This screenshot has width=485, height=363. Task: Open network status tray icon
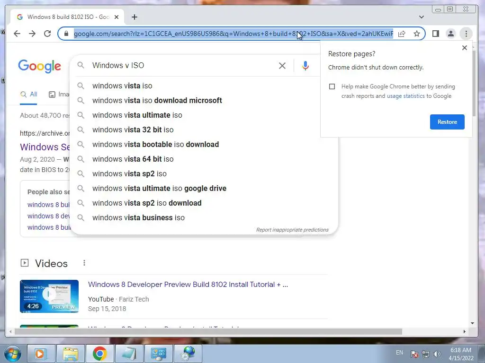[426, 354]
